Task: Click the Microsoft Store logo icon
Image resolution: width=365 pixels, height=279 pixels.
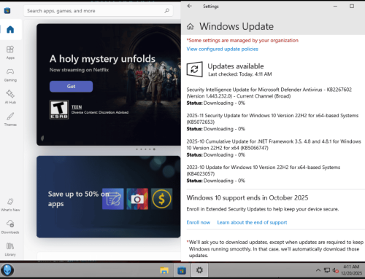Action: pos(7,11)
